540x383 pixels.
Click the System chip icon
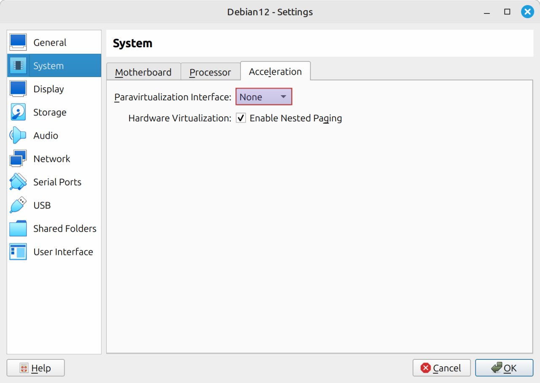(18, 66)
